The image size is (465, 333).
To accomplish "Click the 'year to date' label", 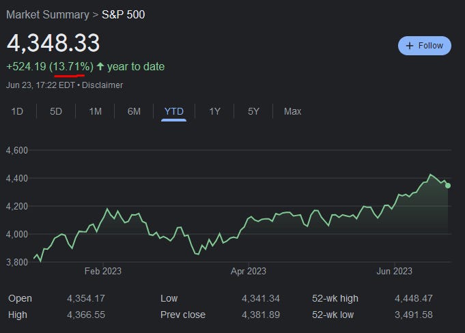I will pos(136,66).
